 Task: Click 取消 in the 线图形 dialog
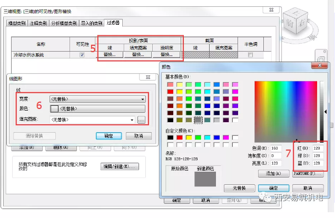(139, 136)
